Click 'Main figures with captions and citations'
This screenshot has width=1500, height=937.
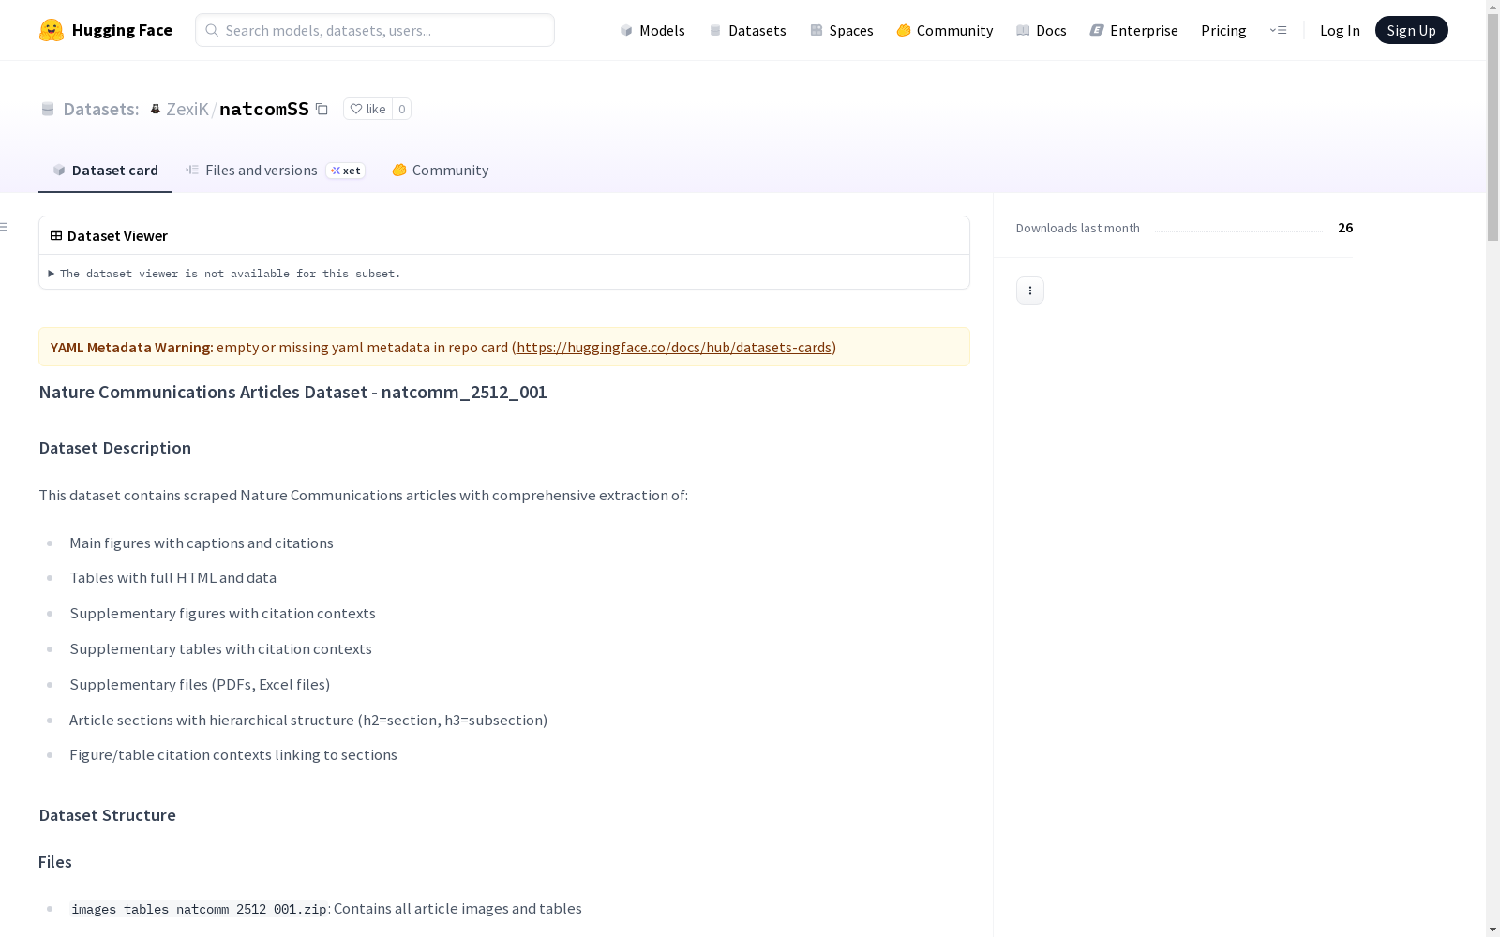(202, 543)
